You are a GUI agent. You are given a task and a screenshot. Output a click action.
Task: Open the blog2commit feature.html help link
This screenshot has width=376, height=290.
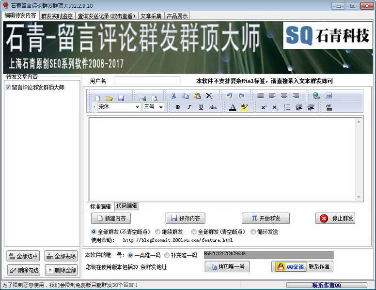(178, 240)
